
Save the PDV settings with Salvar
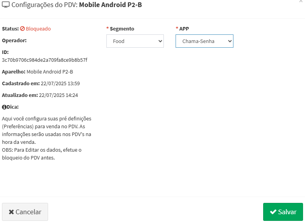click(x=283, y=212)
